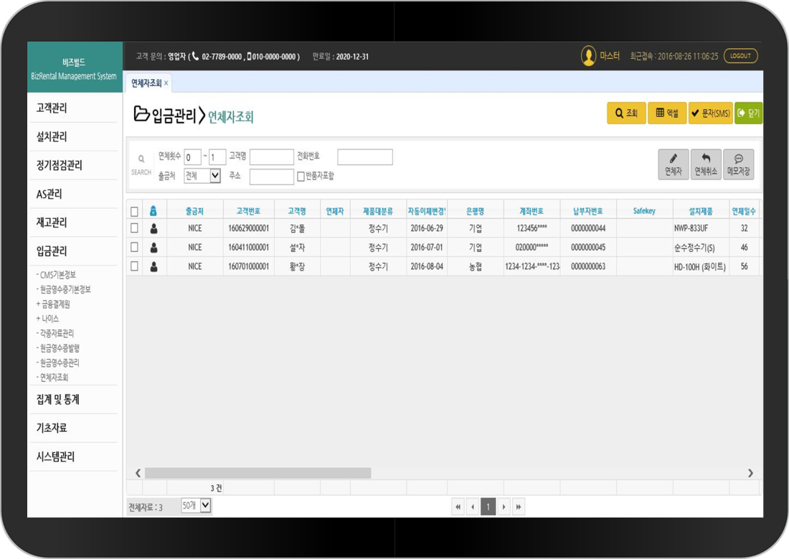The height and width of the screenshot is (559, 789).
Task: Sort by 출금처 column header
Action: coord(194,212)
